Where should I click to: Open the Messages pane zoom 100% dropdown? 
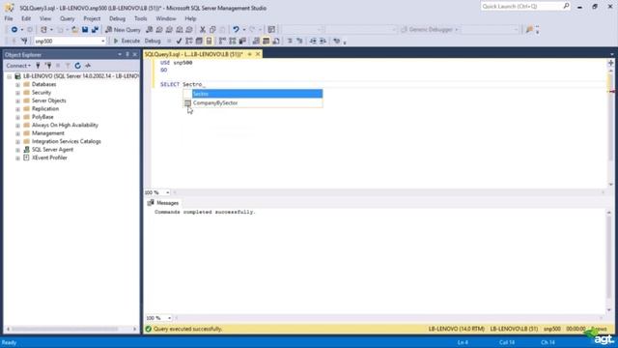point(169,318)
